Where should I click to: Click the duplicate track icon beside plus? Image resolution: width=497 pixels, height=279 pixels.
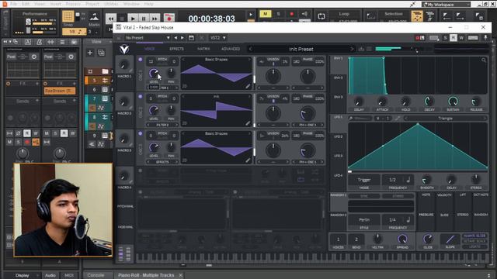coord(101,53)
